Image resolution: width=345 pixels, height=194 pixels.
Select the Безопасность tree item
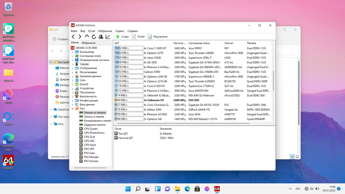pyautogui.click(x=86, y=96)
